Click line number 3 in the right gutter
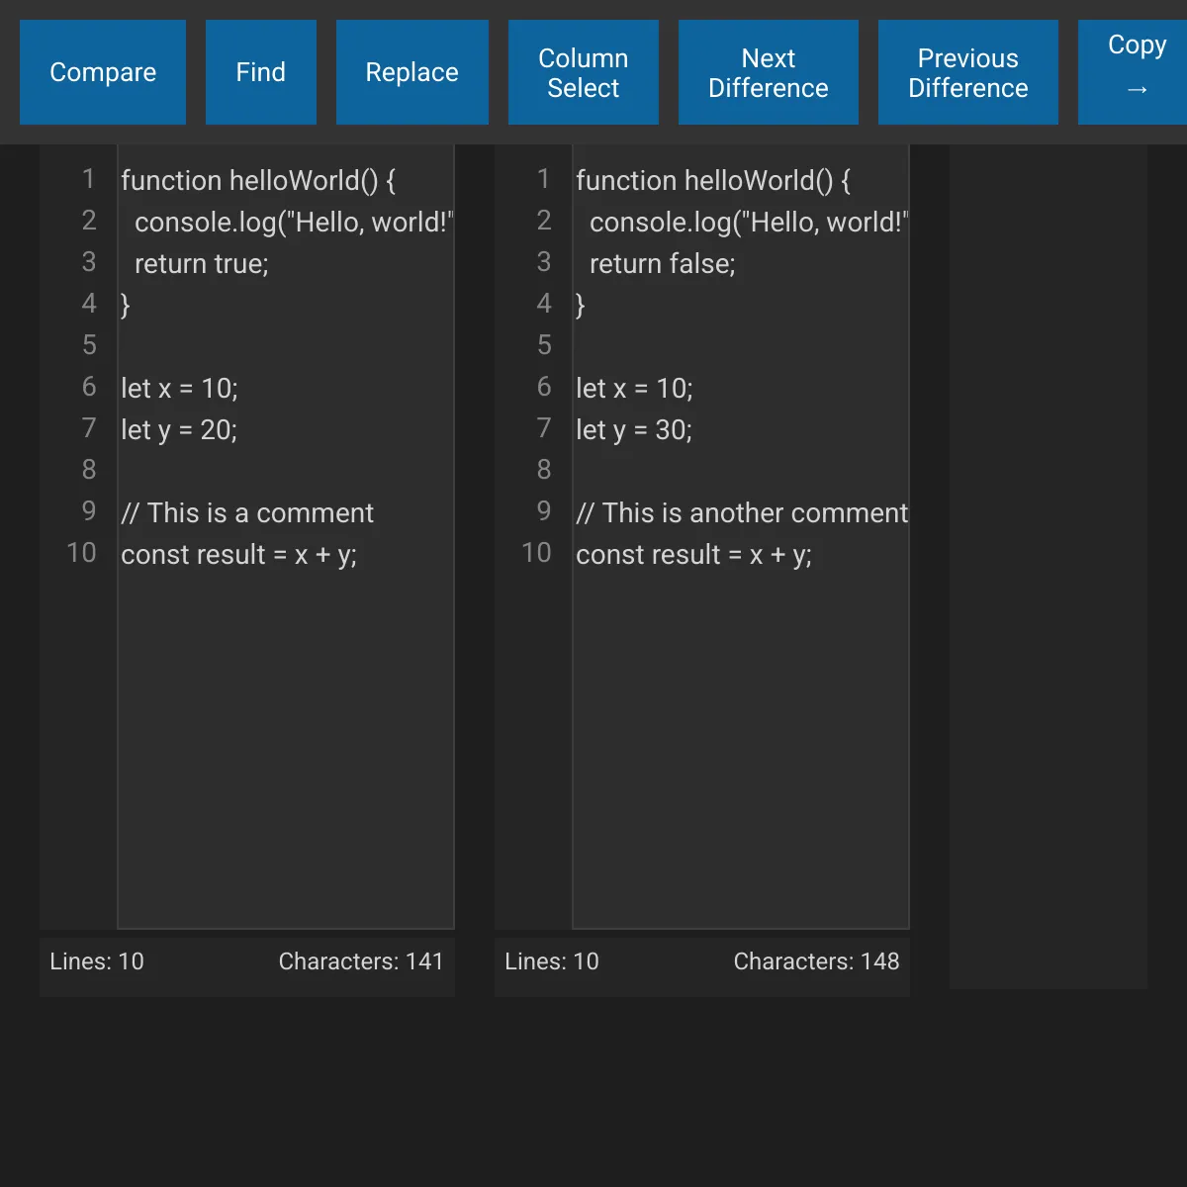 point(544,261)
